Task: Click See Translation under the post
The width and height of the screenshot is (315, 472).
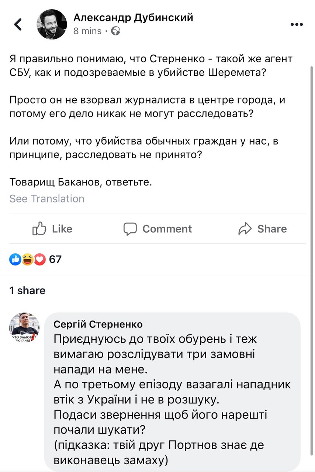Action: [47, 199]
